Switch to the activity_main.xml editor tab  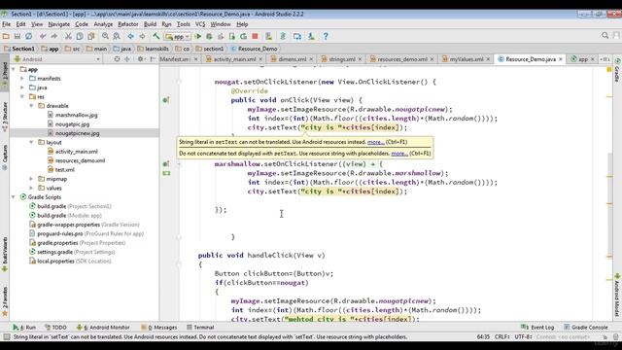234,59
